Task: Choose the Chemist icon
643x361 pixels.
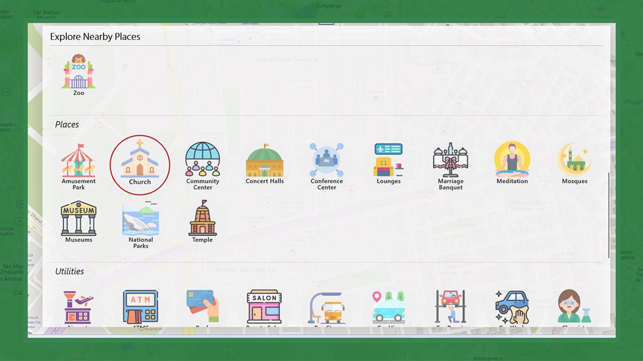Action: click(x=575, y=306)
